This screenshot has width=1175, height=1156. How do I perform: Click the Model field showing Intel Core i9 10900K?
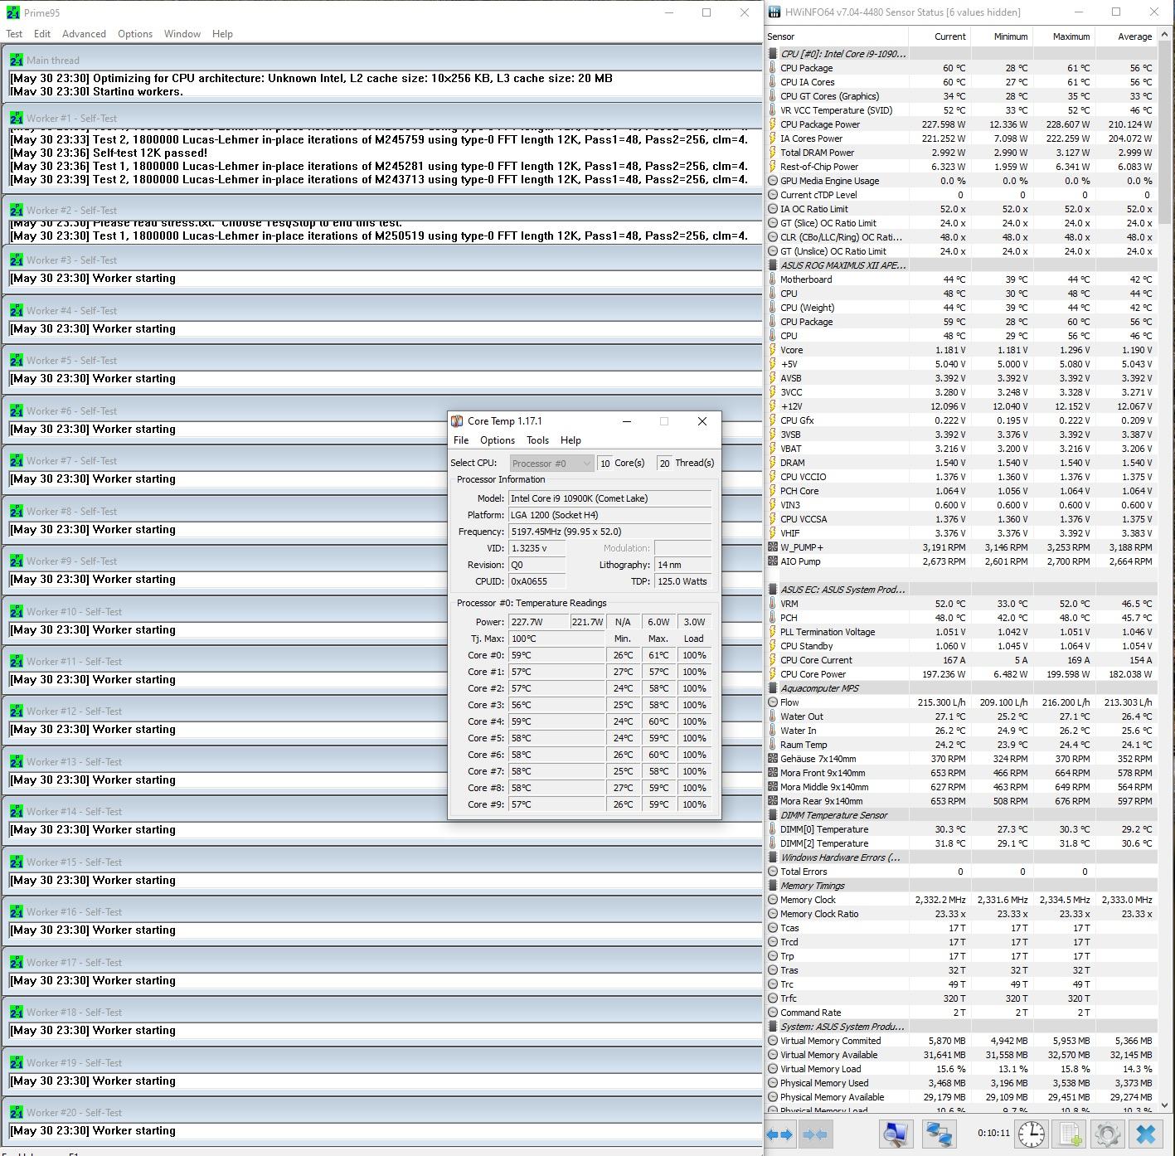pyautogui.click(x=609, y=498)
